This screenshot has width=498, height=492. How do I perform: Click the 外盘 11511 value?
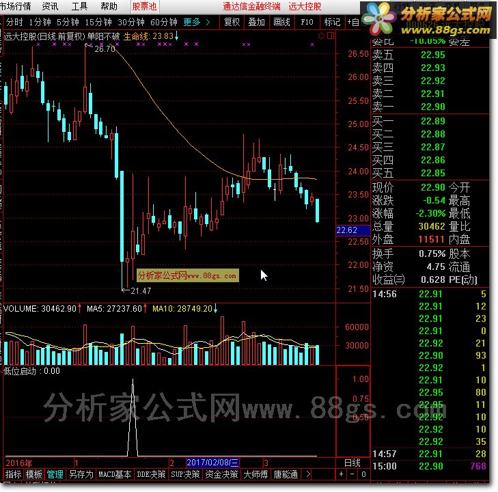(x=431, y=239)
